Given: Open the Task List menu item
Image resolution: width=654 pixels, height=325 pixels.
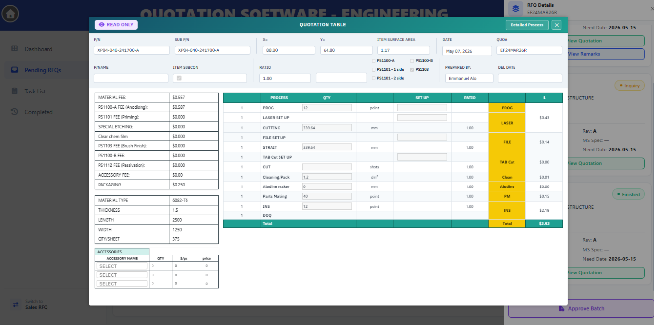Looking at the screenshot, I should click(x=35, y=92).
